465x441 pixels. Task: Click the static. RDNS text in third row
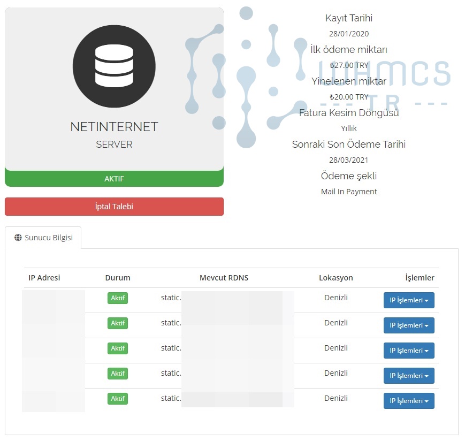click(171, 348)
